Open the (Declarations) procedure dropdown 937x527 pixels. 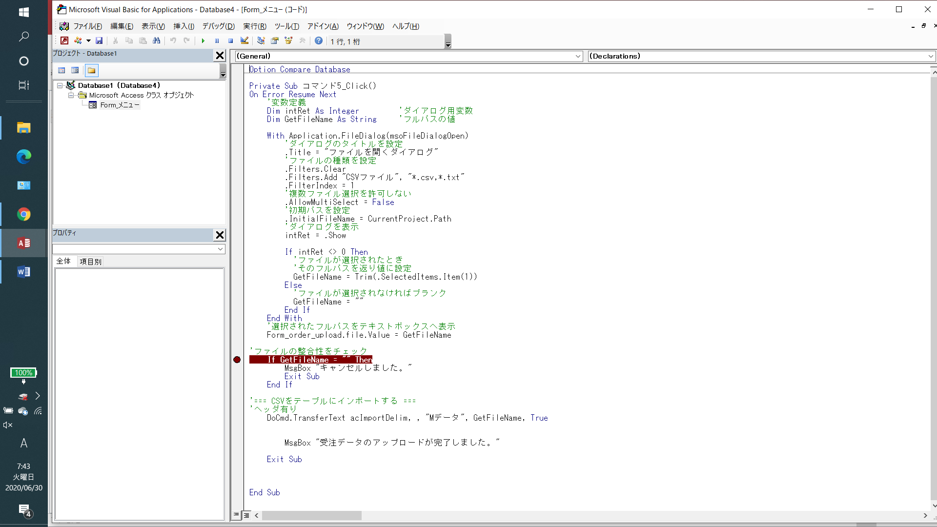pos(930,57)
